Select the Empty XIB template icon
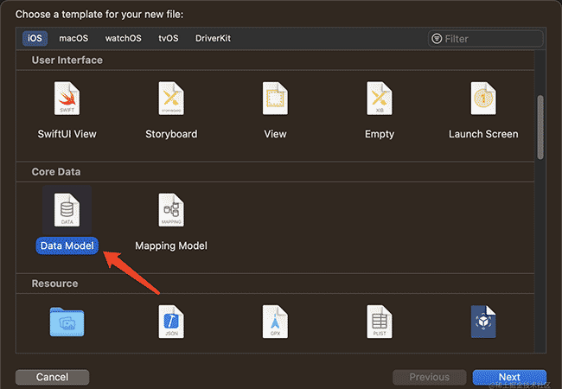 coord(380,99)
